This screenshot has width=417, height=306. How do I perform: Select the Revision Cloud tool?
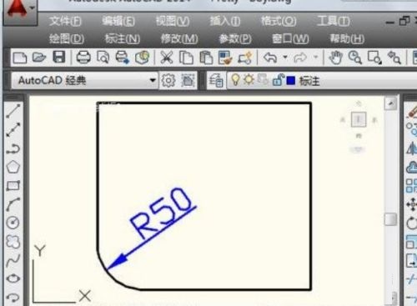click(x=13, y=241)
